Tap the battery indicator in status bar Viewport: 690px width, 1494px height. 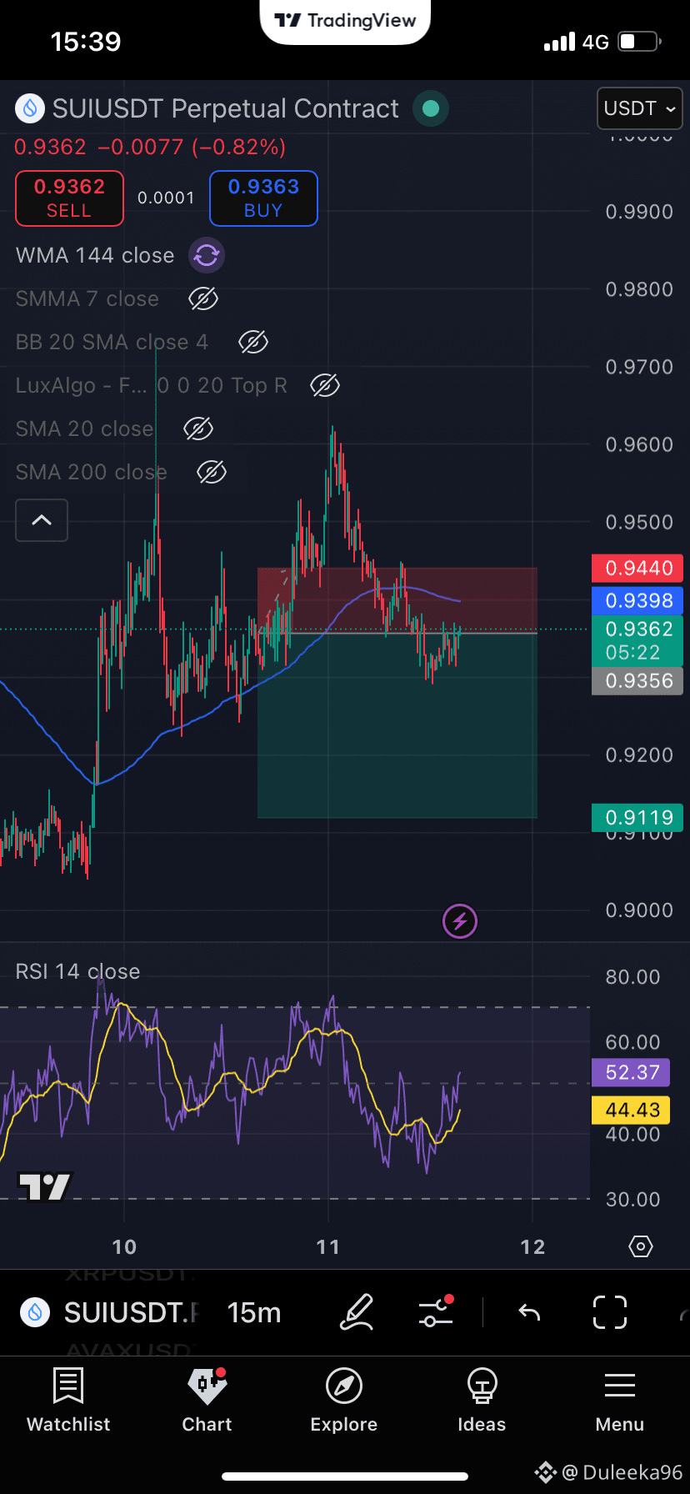[640, 41]
